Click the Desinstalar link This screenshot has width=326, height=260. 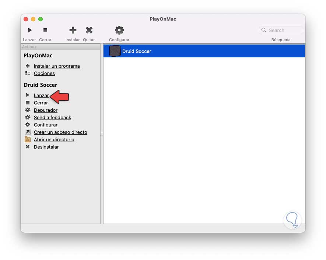[x=46, y=147]
